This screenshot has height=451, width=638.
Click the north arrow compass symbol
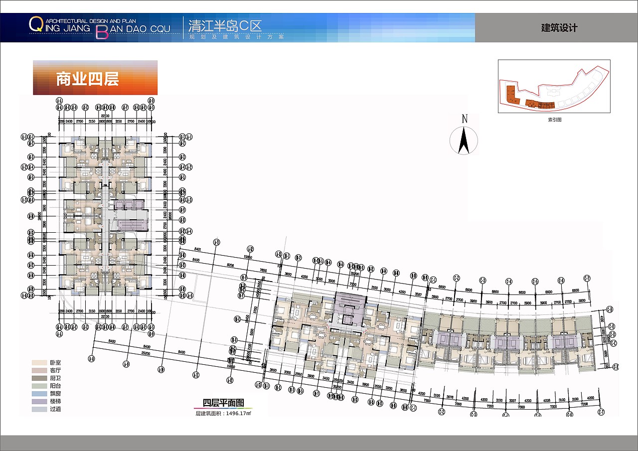coord(464,140)
